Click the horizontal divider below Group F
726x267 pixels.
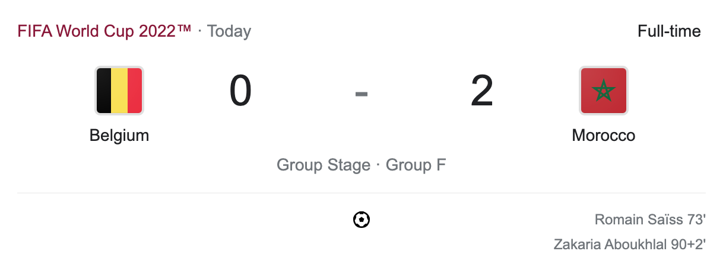point(362,193)
